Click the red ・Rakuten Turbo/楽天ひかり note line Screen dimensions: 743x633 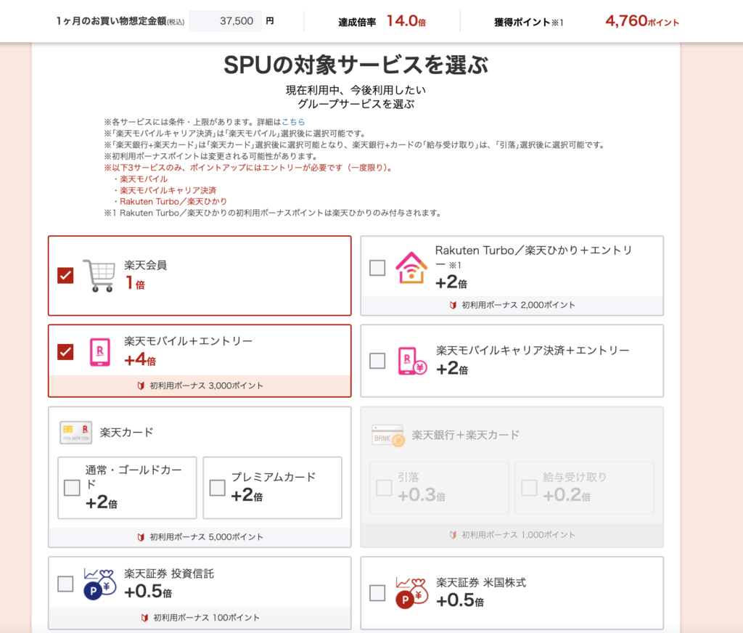[169, 202]
